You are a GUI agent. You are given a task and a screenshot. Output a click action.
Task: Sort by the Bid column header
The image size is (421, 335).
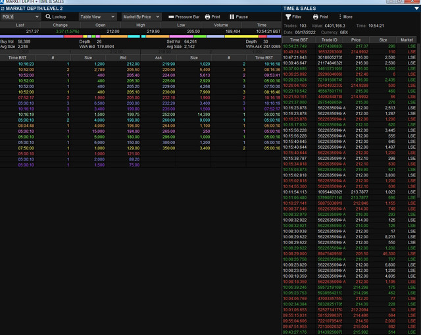[x=123, y=57]
